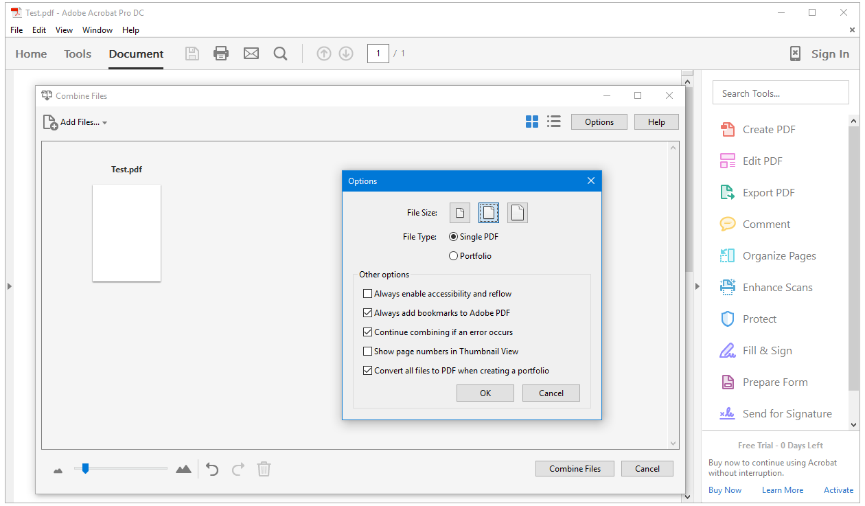Open the Edit PDF tool
Screen dimensions: 865x506
[x=751, y=161]
